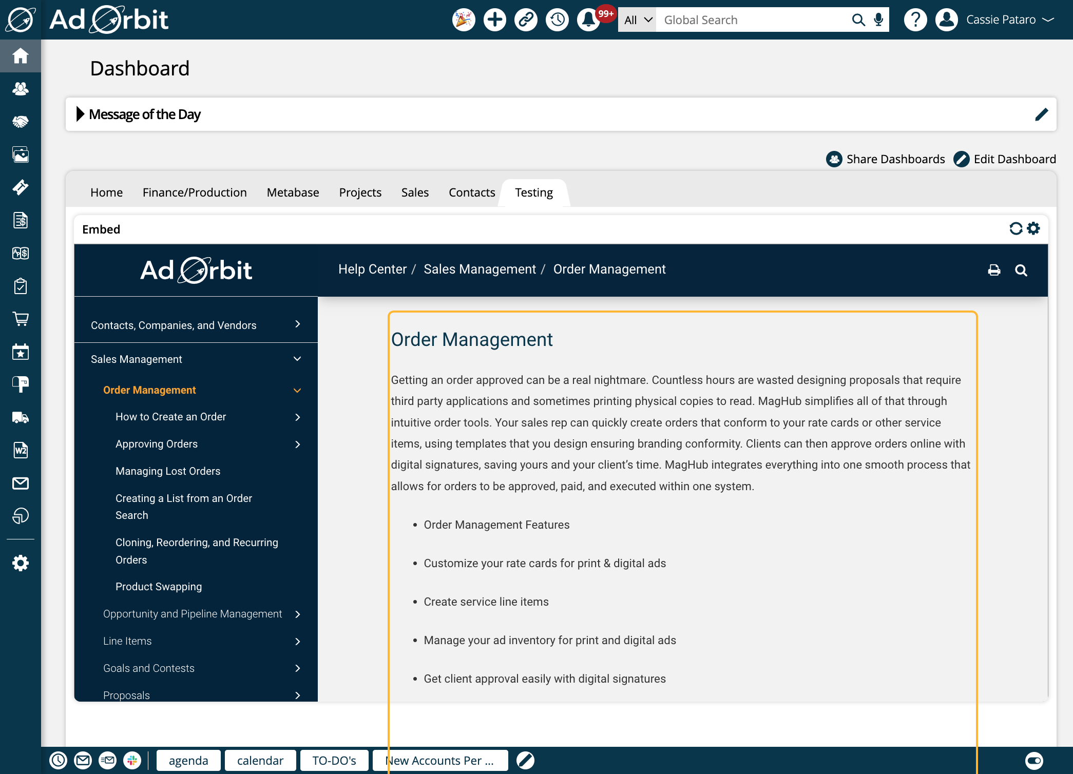Click the microphone voice search icon
The width and height of the screenshot is (1073, 774).
879,20
